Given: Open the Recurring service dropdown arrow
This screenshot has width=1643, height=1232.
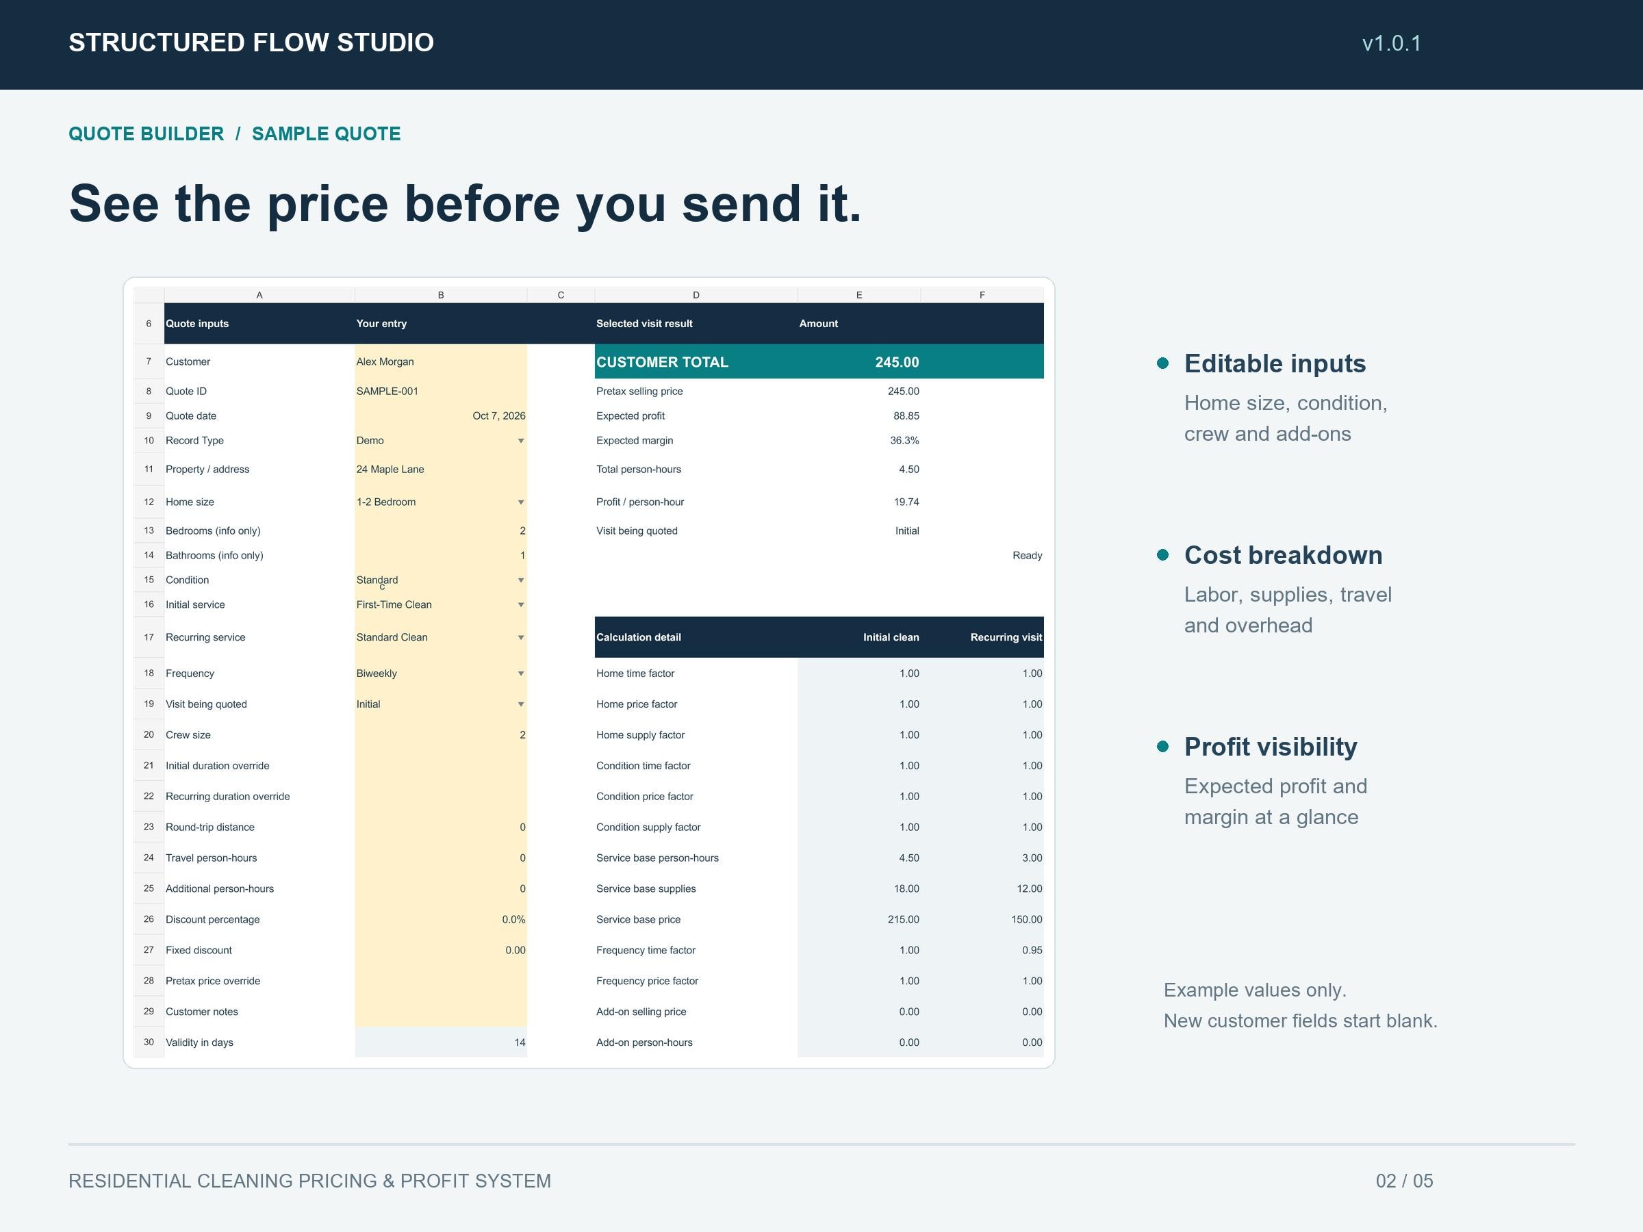Looking at the screenshot, I should click(x=521, y=638).
